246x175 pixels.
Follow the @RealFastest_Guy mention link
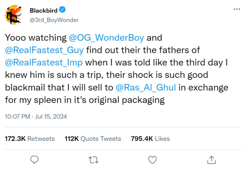[44, 50]
